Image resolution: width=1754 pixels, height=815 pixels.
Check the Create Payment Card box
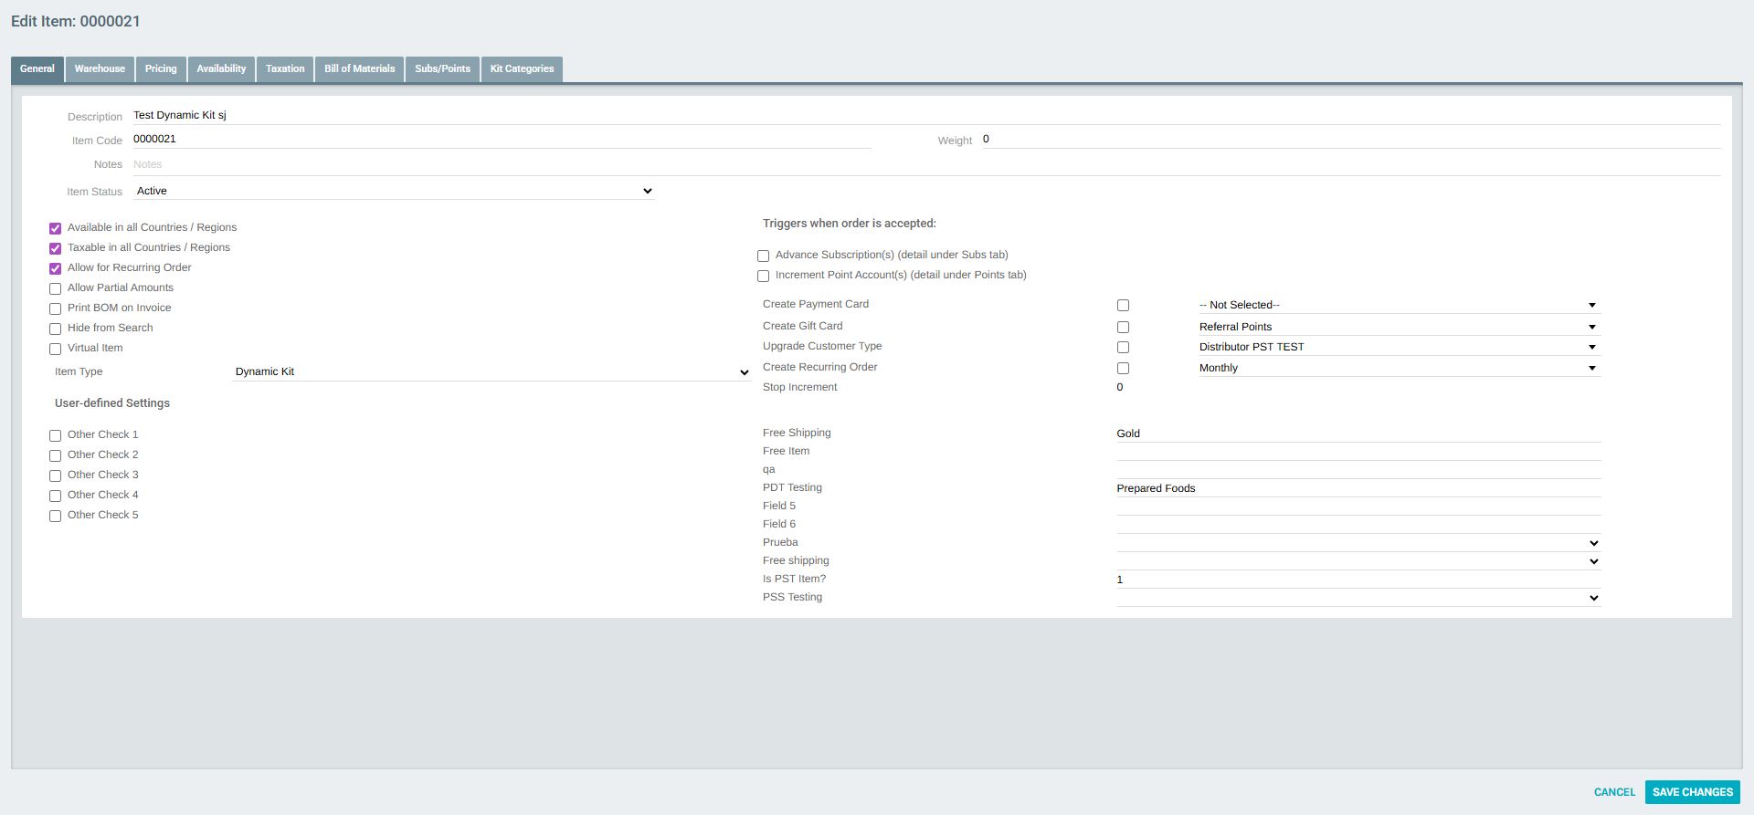pyautogui.click(x=1123, y=306)
